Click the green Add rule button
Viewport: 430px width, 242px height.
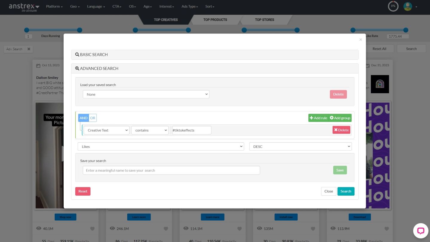click(318, 118)
